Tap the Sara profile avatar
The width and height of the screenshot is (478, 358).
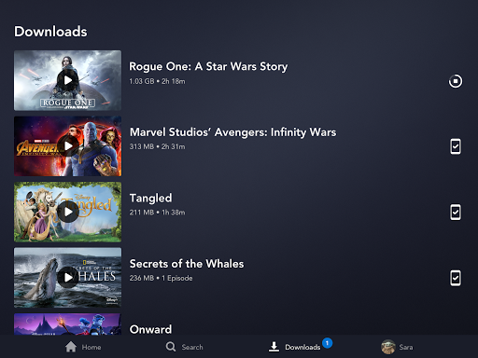pyautogui.click(x=388, y=347)
